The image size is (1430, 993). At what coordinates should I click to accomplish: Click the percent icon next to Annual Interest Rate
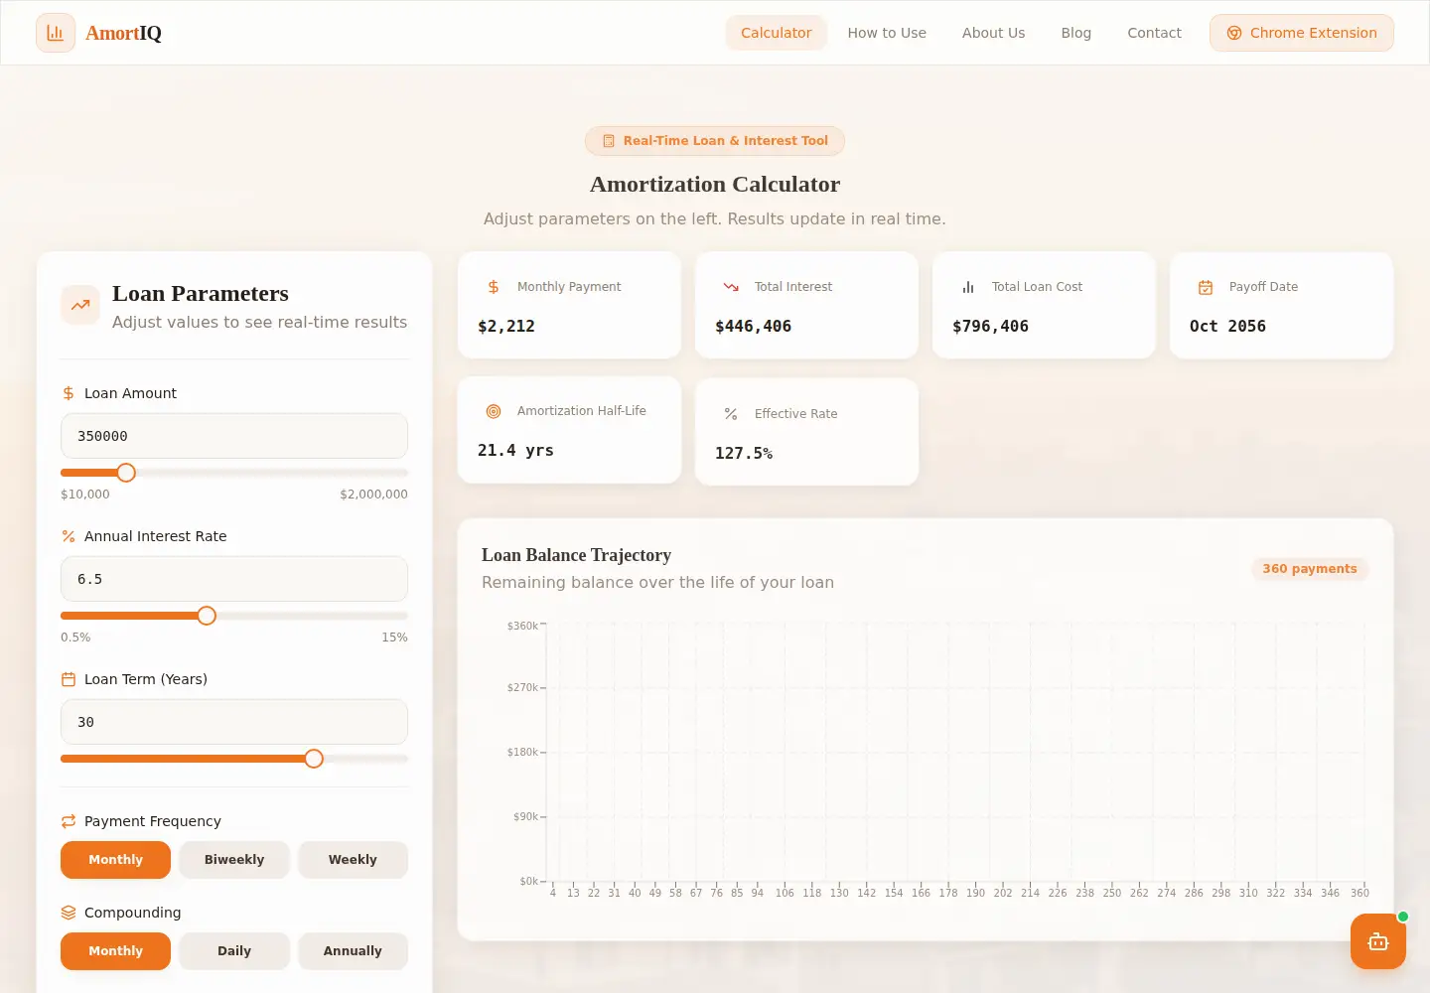[x=69, y=536]
